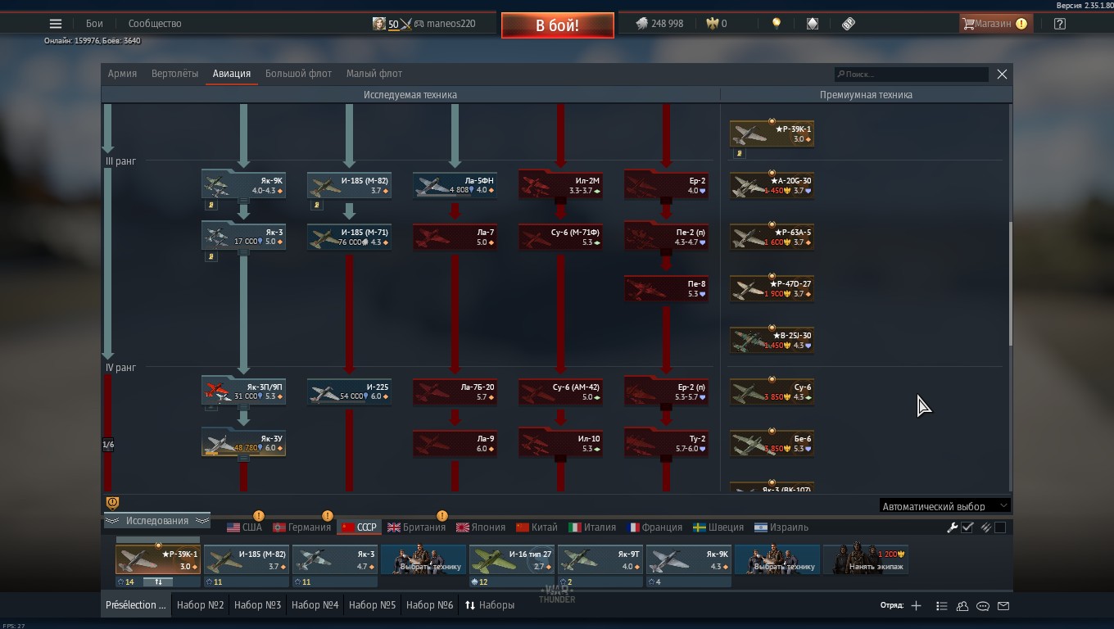The height and width of the screenshot is (629, 1114).
Task: Switch to the Малый флот tab
Action: point(374,74)
